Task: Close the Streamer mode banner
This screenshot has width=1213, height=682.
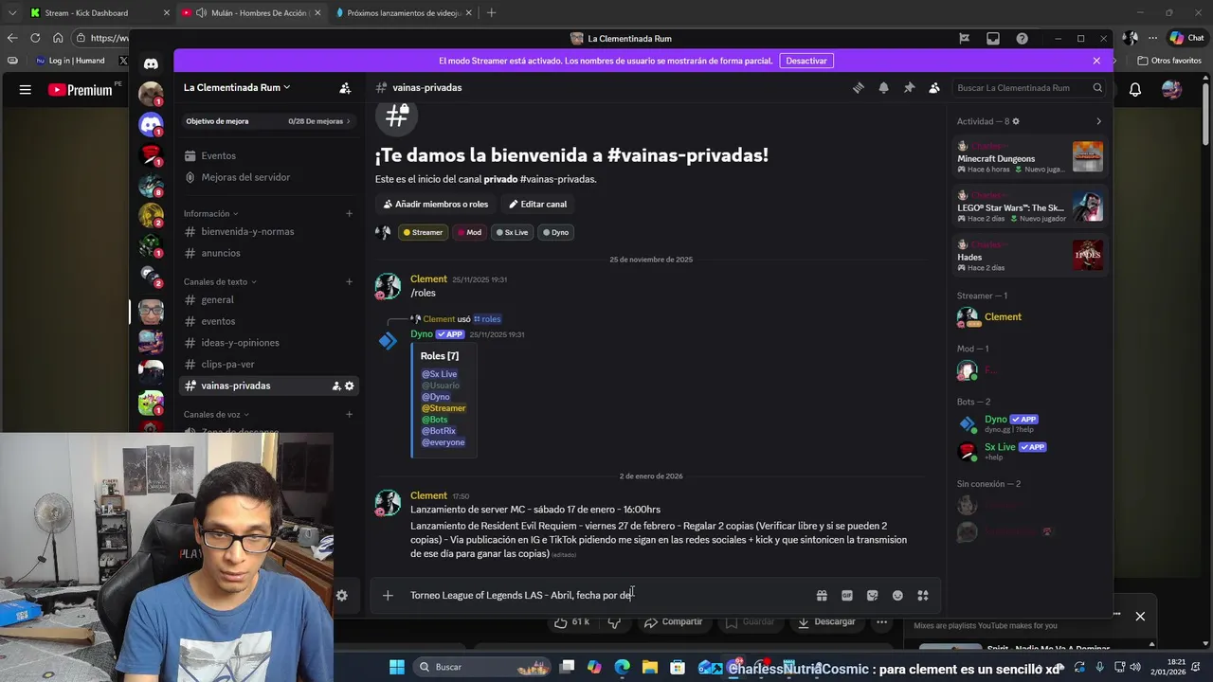Action: tap(1096, 61)
